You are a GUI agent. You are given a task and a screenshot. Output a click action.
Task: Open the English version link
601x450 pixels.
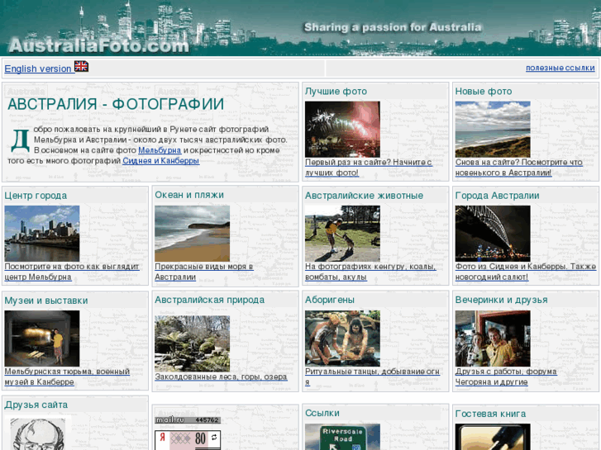click(38, 69)
